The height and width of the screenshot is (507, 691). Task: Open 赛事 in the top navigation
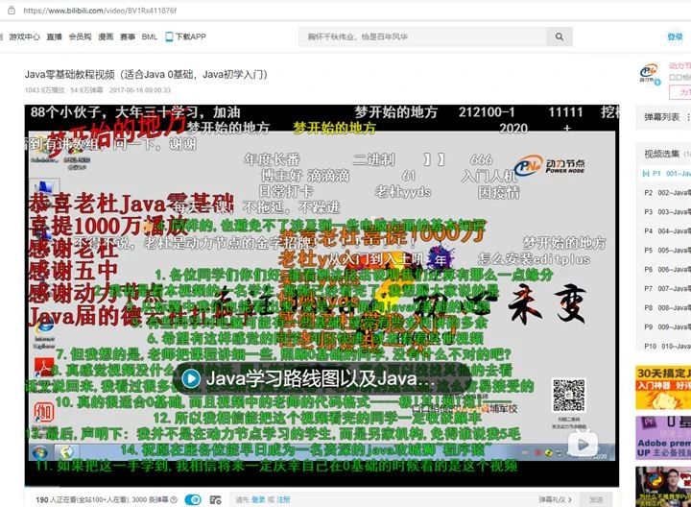(x=128, y=37)
